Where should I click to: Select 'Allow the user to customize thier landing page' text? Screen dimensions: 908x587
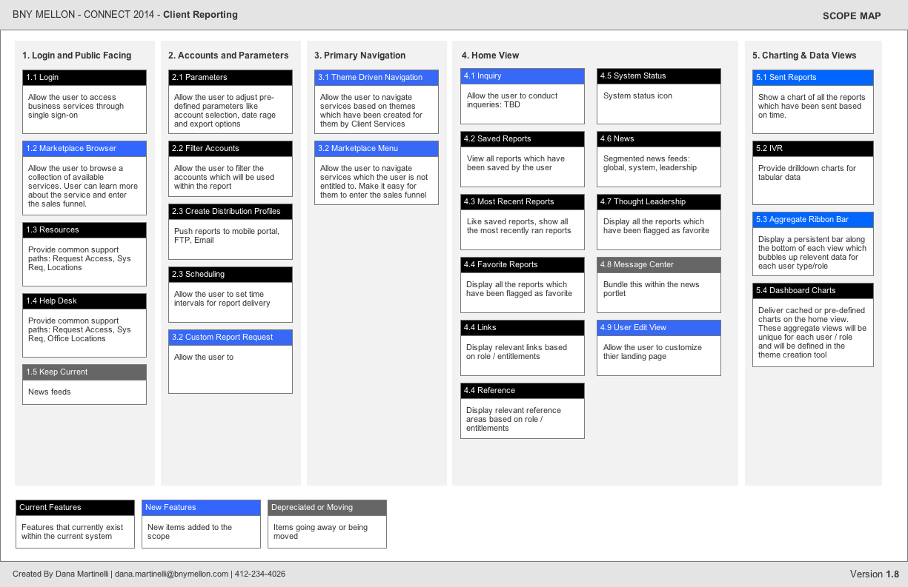(x=652, y=352)
